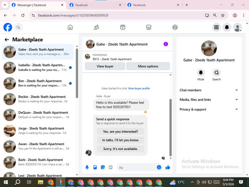
Task: Open the Chrome profile icon
Action: coord(235,15)
